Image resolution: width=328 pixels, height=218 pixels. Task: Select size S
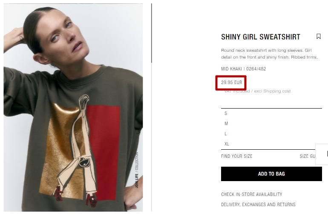click(271, 114)
